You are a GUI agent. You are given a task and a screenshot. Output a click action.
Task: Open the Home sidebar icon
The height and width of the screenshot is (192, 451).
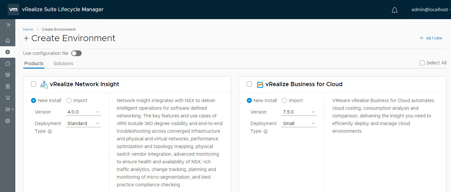click(x=8, y=41)
